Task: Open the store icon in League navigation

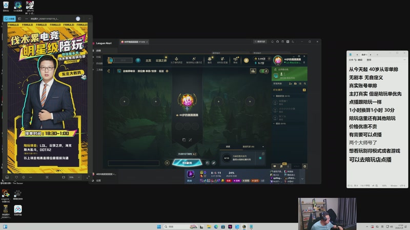Action: click(x=235, y=60)
